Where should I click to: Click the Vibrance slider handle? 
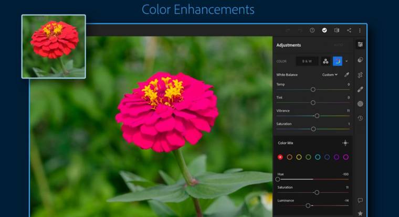click(317, 115)
